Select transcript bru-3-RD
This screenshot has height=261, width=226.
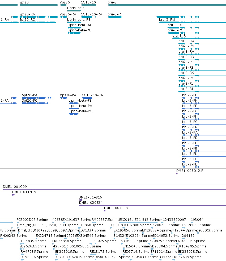202,60
